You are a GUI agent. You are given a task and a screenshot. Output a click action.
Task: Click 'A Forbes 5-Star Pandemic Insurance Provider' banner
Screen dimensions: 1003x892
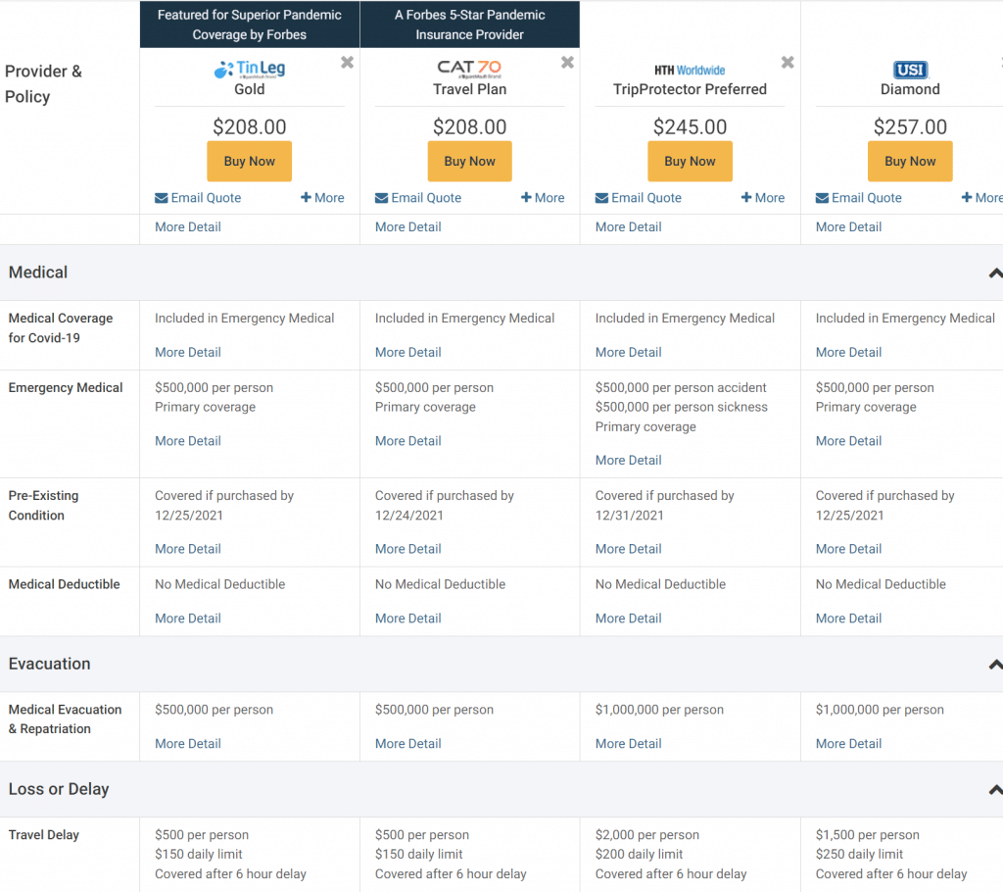[469, 25]
